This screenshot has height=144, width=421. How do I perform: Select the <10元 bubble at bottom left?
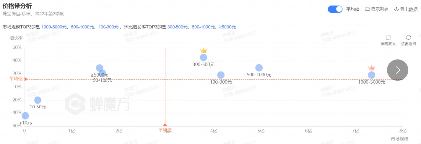25,116
